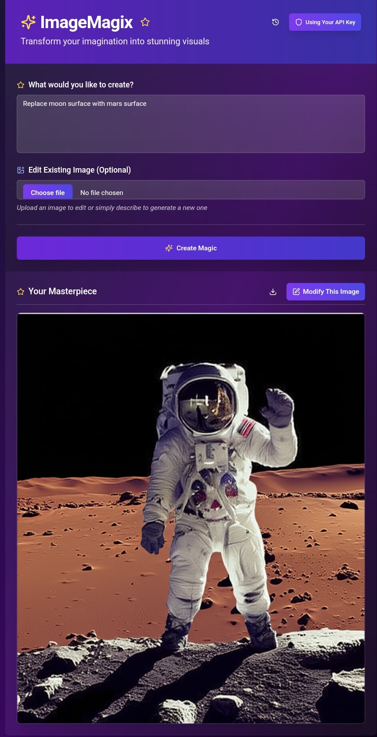Click the Create Magic button

pyautogui.click(x=191, y=248)
